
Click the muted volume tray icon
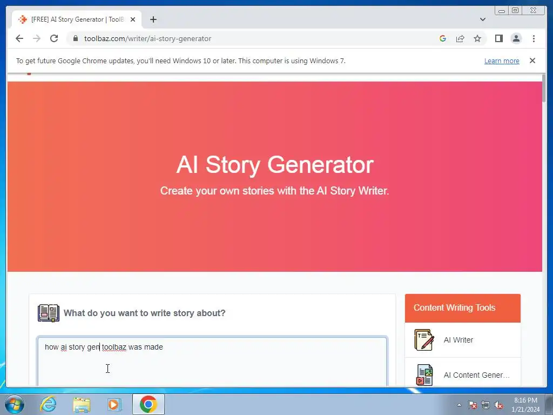498,405
